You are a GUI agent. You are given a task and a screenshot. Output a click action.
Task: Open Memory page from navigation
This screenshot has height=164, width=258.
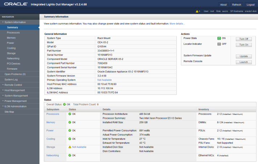tap(11, 38)
